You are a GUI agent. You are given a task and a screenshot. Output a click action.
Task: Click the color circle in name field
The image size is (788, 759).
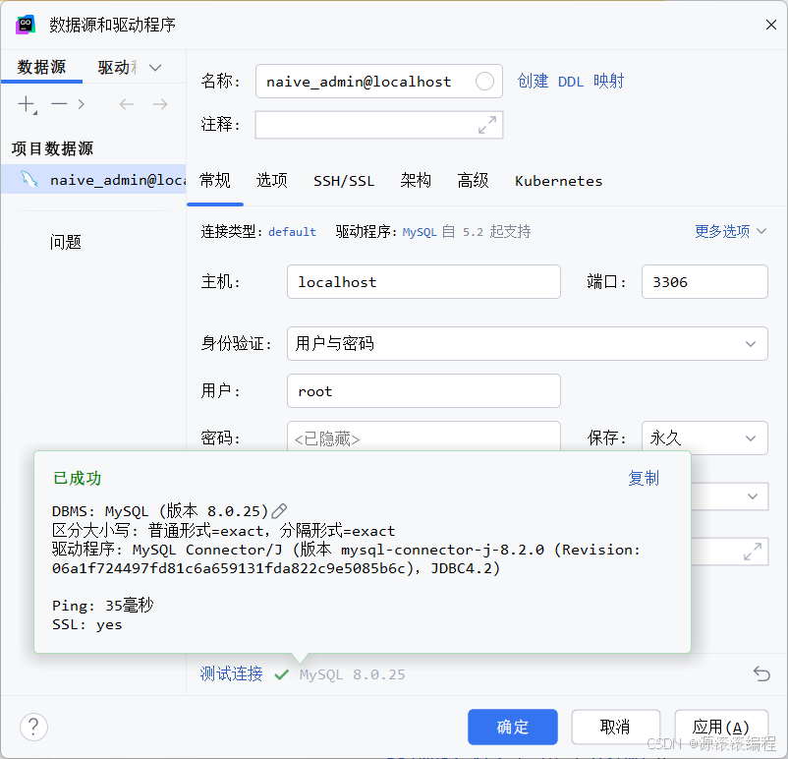[x=484, y=81]
